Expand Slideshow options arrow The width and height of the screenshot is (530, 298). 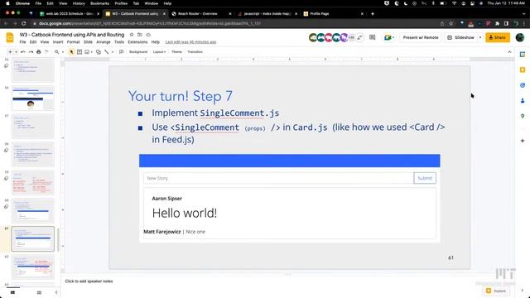[x=480, y=37]
